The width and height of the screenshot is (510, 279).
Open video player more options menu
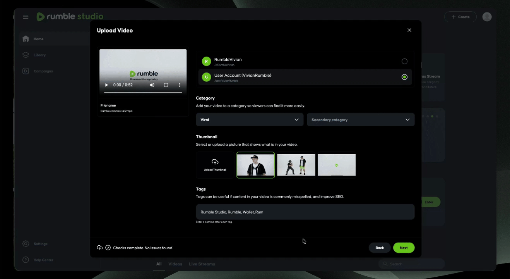tap(180, 85)
